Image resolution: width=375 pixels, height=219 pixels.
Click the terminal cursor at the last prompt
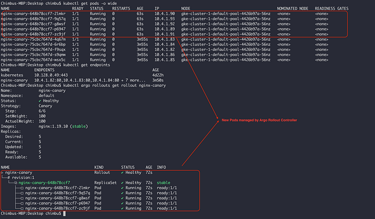tap(64, 214)
